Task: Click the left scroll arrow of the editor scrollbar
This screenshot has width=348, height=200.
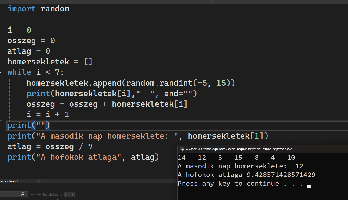Action: (x=39, y=181)
